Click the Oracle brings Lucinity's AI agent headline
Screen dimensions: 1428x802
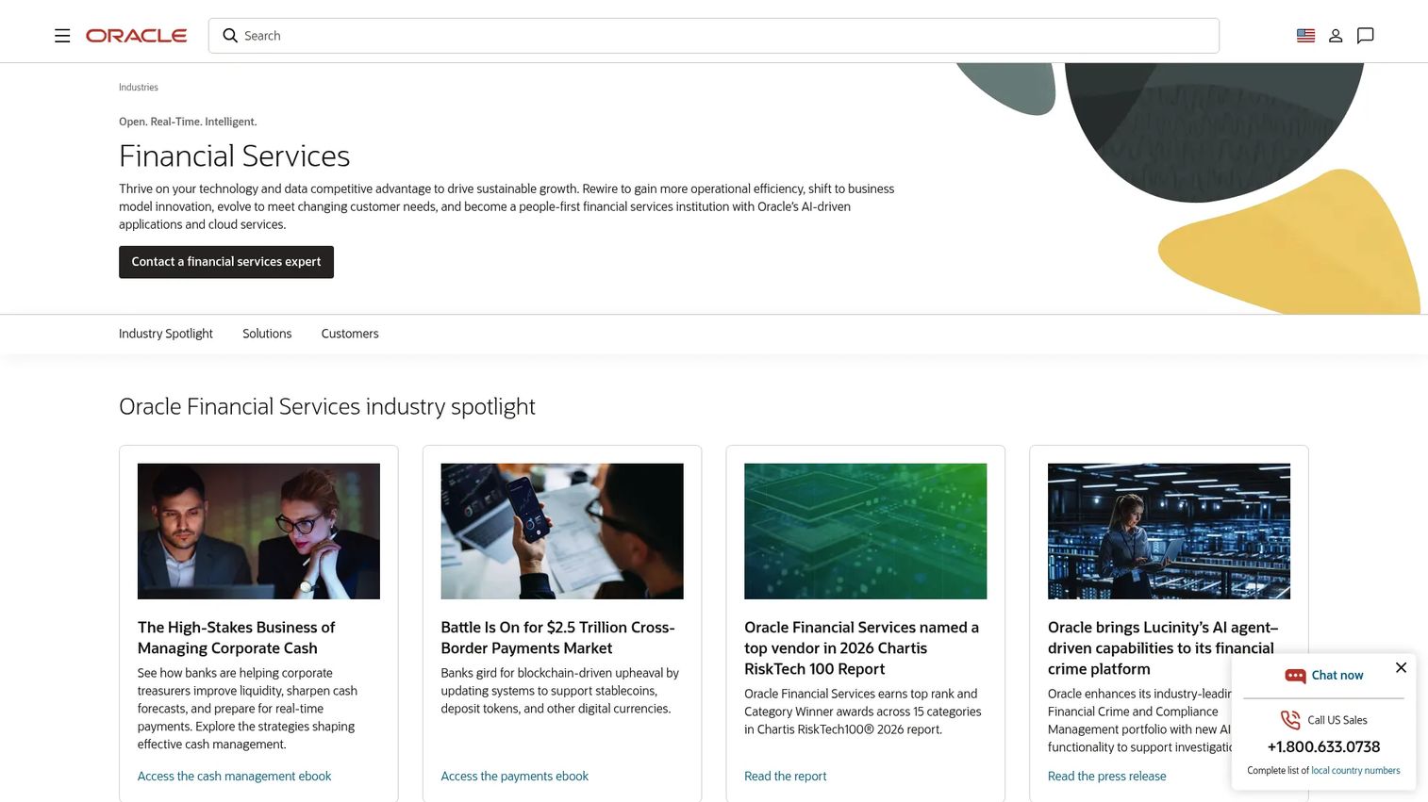tap(1163, 648)
